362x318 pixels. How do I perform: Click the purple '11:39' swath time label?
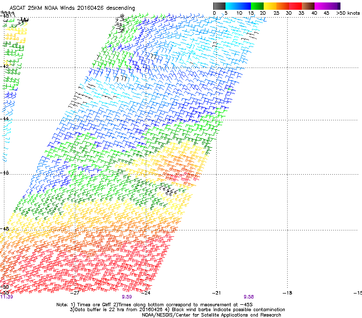pos(7,297)
